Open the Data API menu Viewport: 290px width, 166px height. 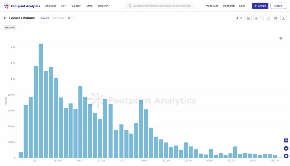point(103,6)
